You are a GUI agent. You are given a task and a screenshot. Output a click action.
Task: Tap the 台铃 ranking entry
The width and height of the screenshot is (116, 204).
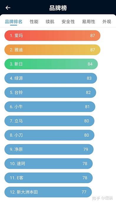pos(50,92)
